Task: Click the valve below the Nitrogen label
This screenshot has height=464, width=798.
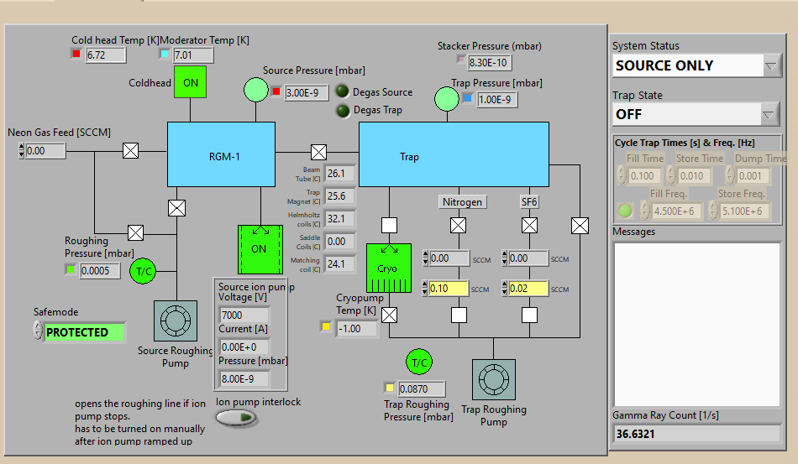Action: (458, 225)
